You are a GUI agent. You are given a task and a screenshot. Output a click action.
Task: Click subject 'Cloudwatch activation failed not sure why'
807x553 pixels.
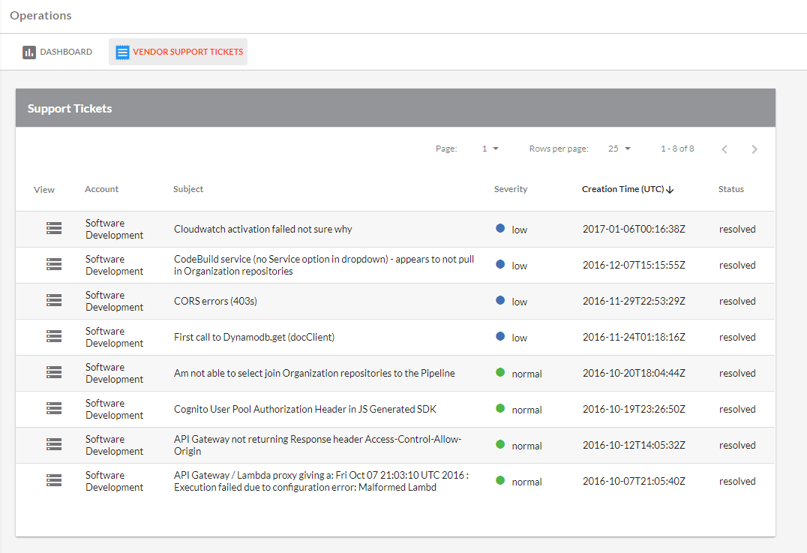pyautogui.click(x=263, y=229)
